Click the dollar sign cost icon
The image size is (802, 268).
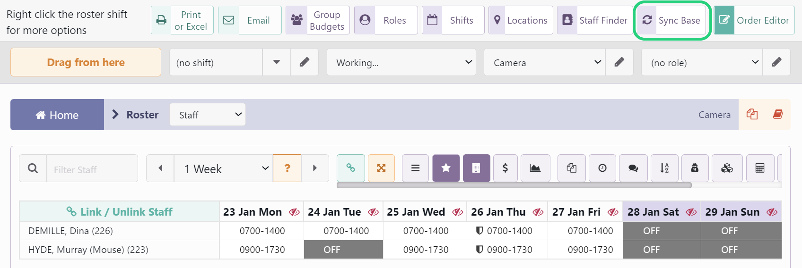(x=505, y=168)
